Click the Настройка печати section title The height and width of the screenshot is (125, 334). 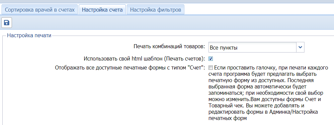[29, 36]
